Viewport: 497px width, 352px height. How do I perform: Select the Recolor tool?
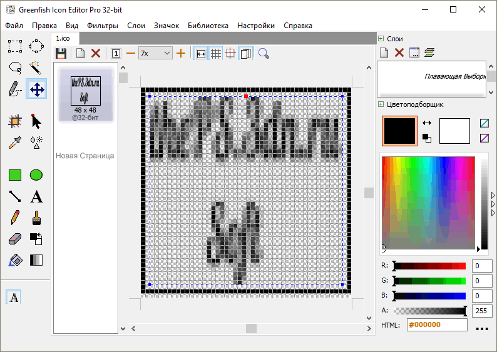36,239
